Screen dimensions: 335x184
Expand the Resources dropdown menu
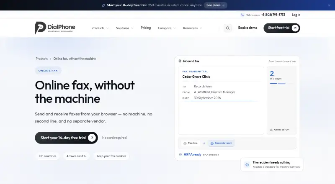coord(192,28)
